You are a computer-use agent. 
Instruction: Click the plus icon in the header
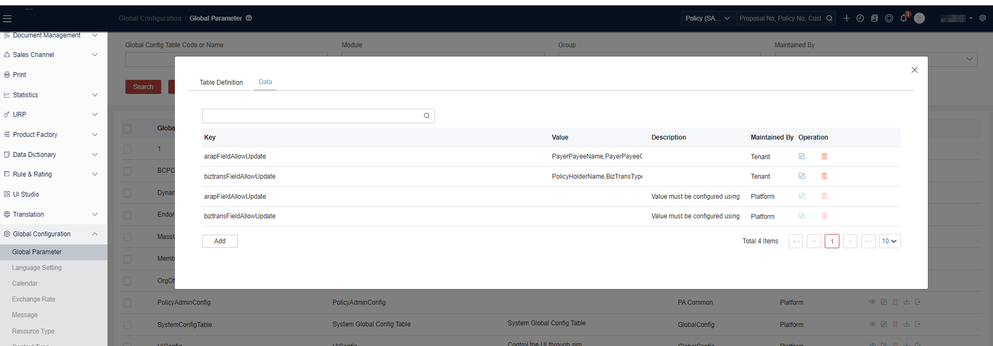pyautogui.click(x=846, y=18)
